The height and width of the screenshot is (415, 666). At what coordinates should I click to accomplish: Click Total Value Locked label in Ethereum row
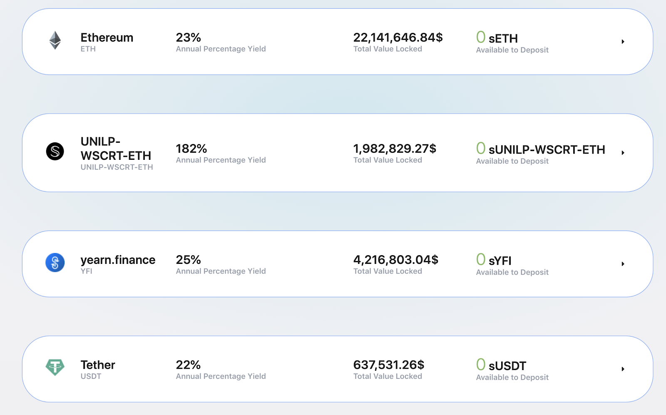(x=388, y=49)
